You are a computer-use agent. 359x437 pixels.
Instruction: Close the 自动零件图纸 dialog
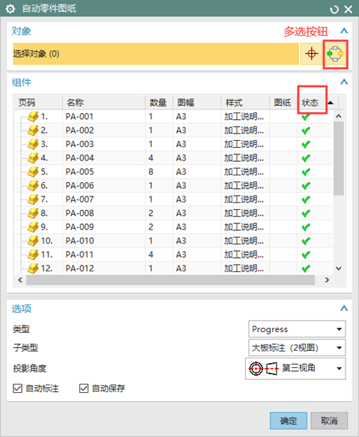pos(349,10)
